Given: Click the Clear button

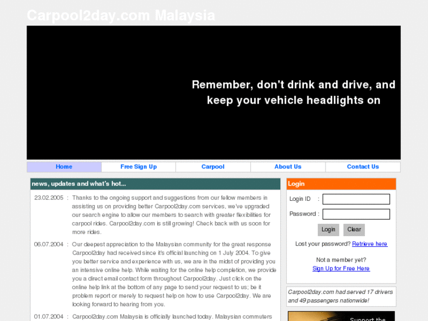Looking at the screenshot, I should pos(354,230).
